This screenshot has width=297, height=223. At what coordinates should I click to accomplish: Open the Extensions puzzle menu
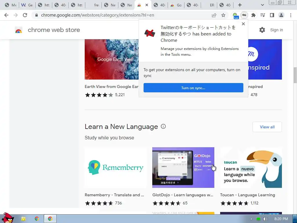click(x=253, y=15)
